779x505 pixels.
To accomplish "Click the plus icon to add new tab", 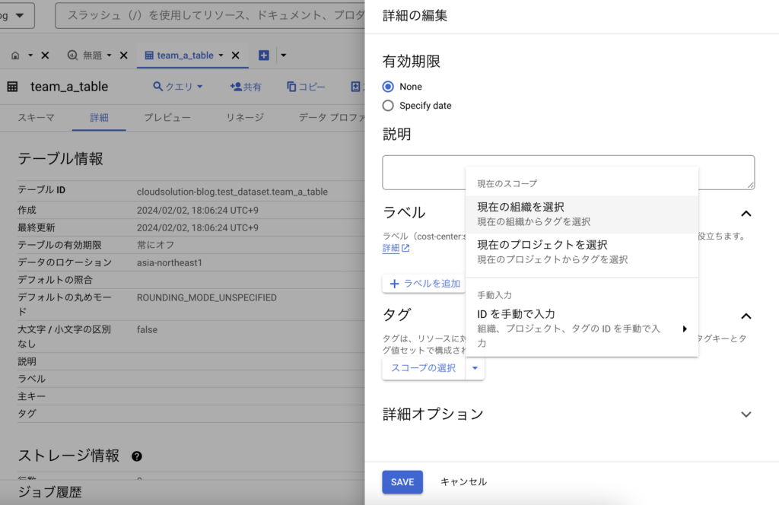I will coord(263,56).
